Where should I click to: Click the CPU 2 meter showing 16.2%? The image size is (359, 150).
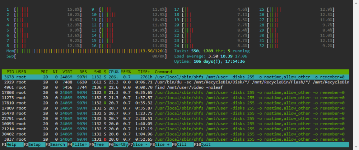44,15
